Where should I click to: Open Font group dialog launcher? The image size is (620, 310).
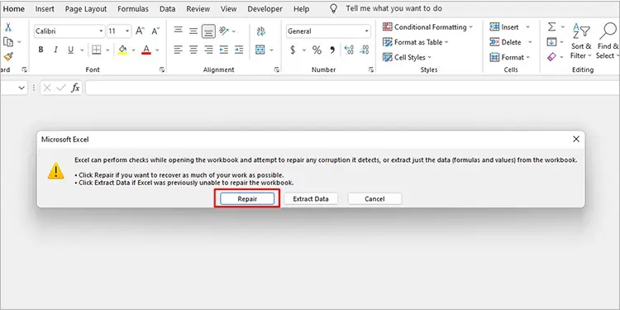tap(162, 69)
